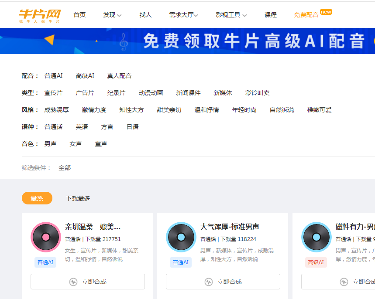375x299 pixels.
Task: Filter voice tone by 女声
Action: 76,144
